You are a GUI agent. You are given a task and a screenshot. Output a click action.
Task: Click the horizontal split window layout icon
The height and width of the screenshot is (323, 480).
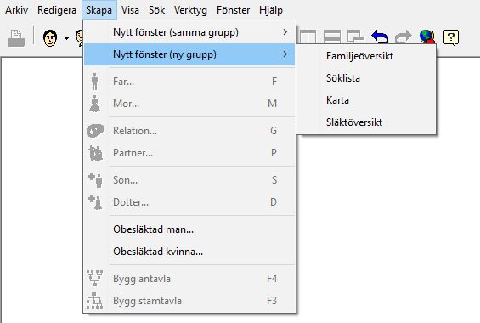(332, 37)
